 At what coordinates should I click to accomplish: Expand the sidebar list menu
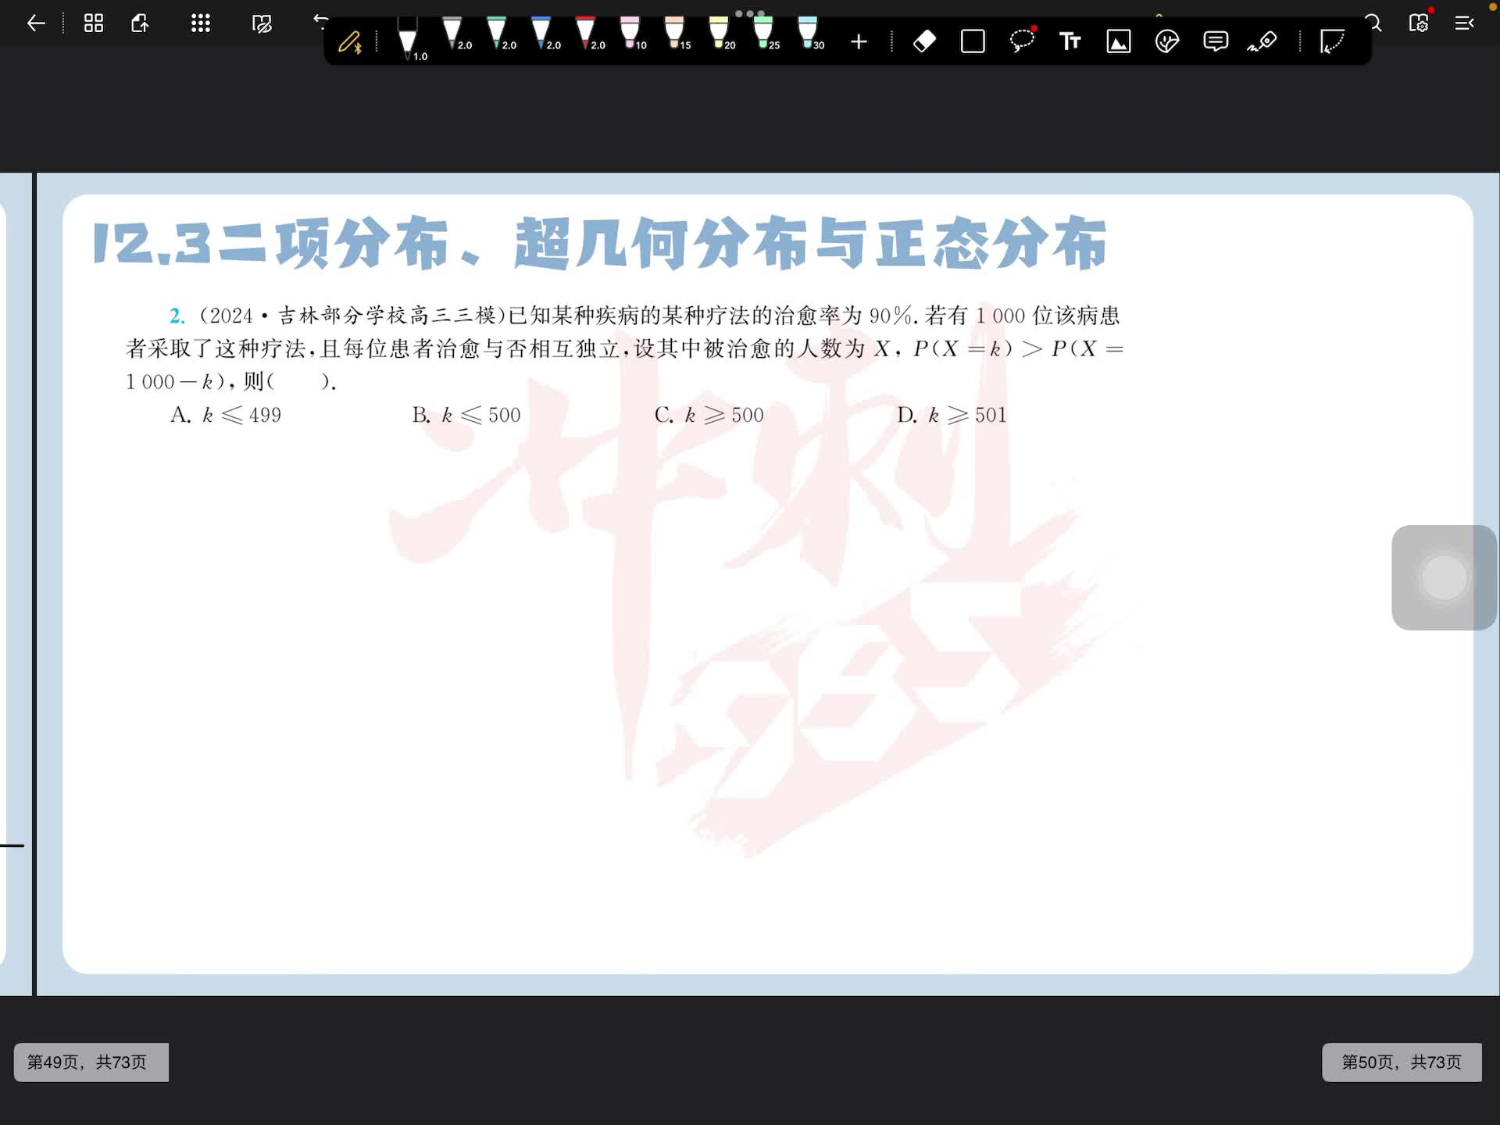point(1464,23)
